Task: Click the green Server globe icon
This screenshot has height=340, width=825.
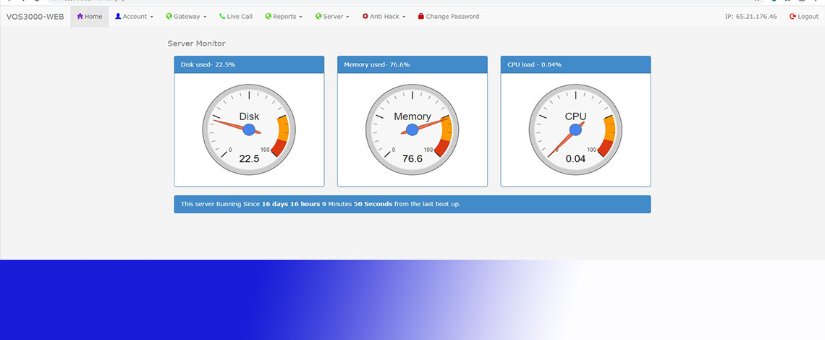Action: coord(318,17)
